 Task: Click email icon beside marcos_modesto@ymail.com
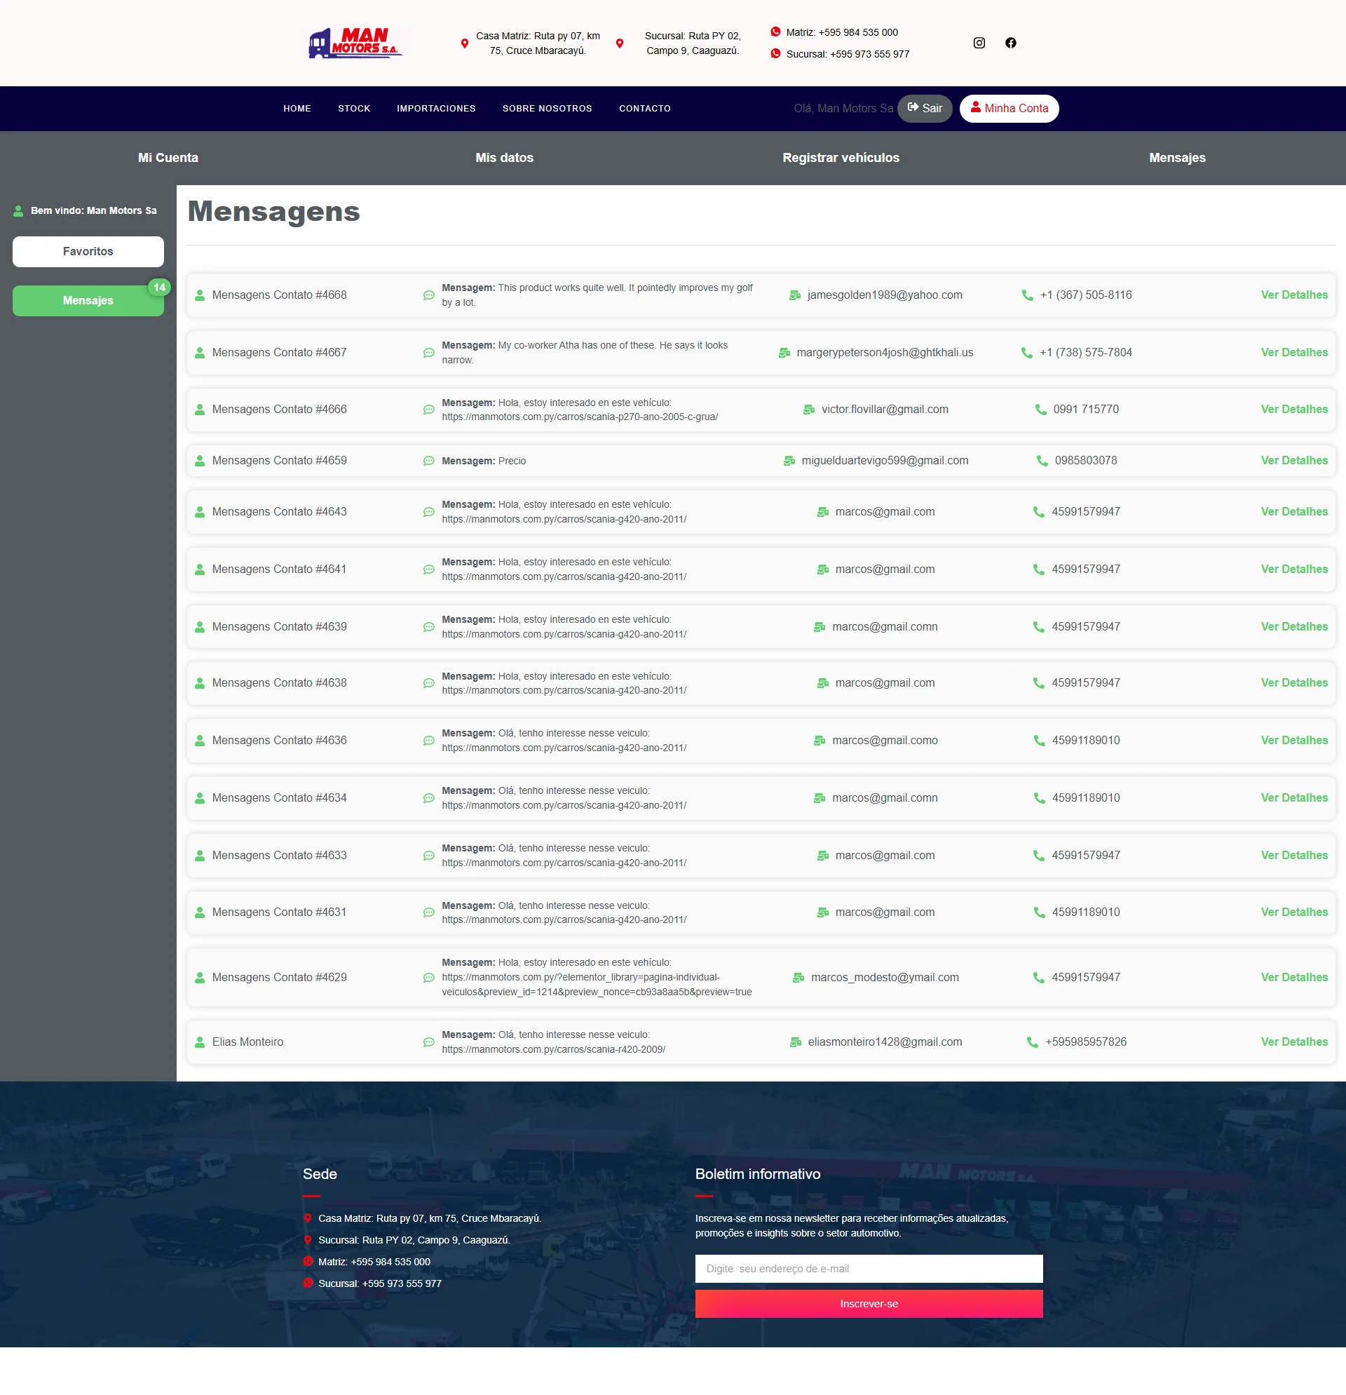[x=798, y=977]
